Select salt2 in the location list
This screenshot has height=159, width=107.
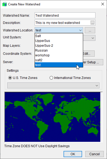click(x=59, y=60)
